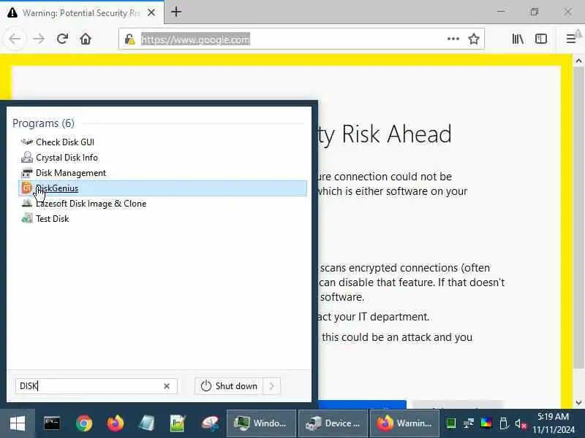This screenshot has height=438, width=585.
Task: Click the Lazesoft Disk Image icon
Action: [27, 204]
